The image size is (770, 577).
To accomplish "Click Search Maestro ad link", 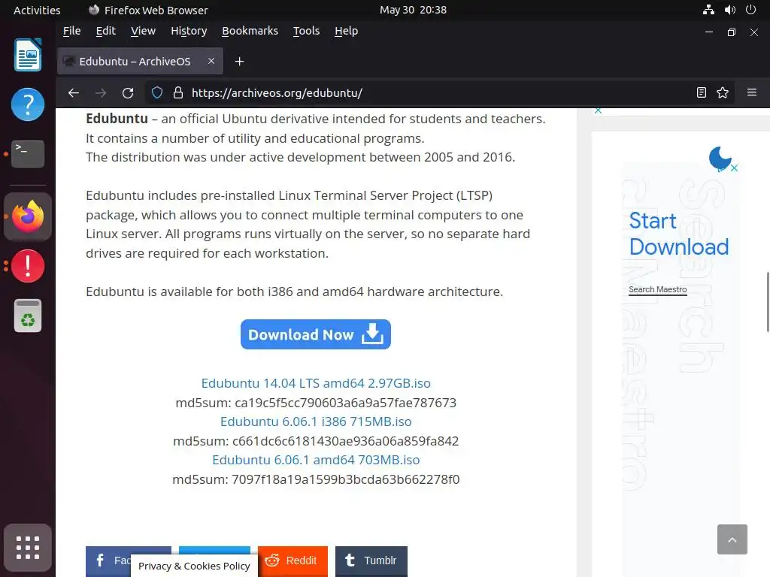I will pyautogui.click(x=657, y=289).
